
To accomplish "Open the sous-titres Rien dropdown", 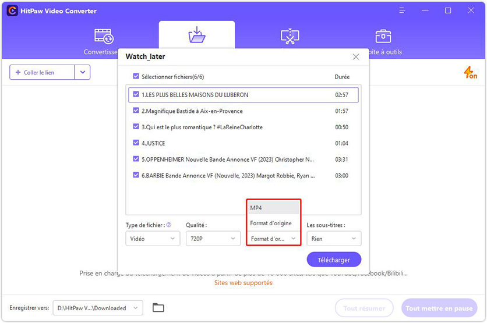I will click(x=334, y=239).
